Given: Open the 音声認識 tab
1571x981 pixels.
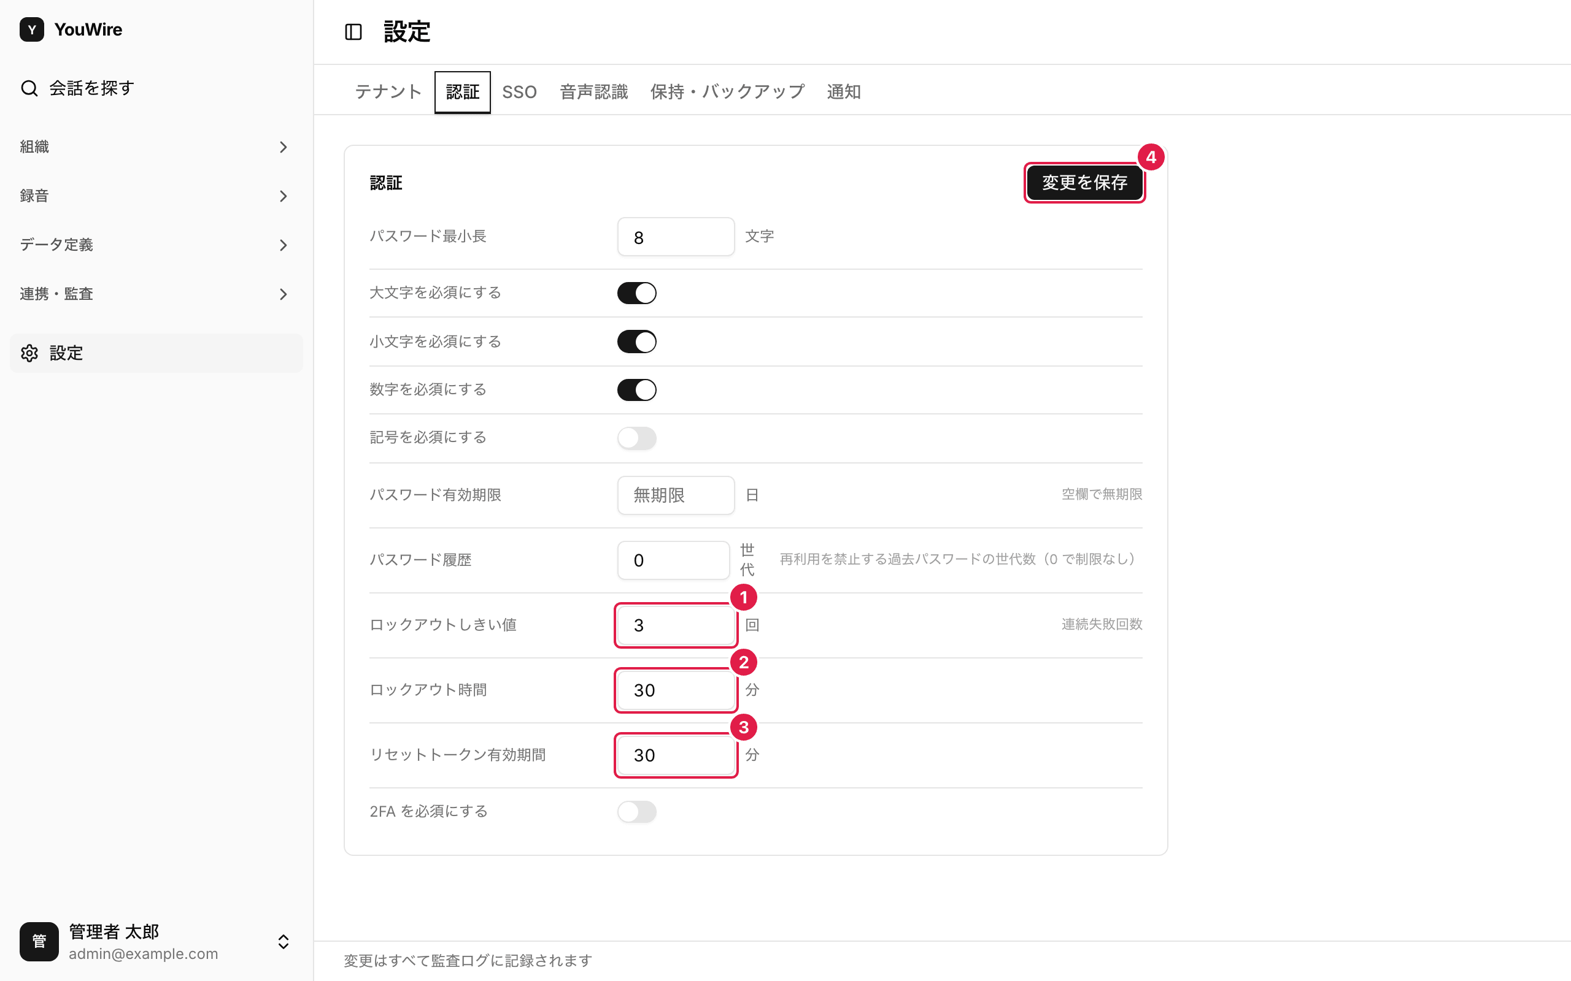Looking at the screenshot, I should tap(594, 92).
